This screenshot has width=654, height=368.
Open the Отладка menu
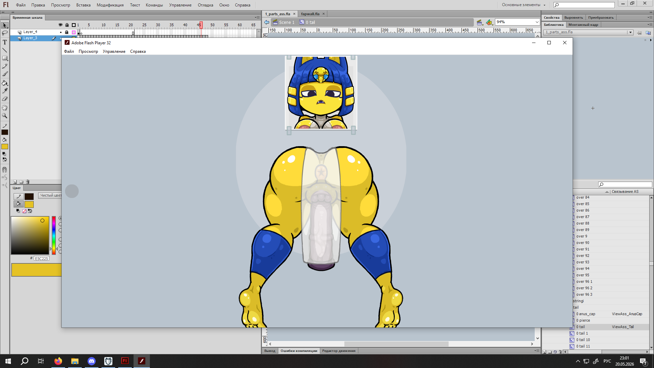click(205, 5)
